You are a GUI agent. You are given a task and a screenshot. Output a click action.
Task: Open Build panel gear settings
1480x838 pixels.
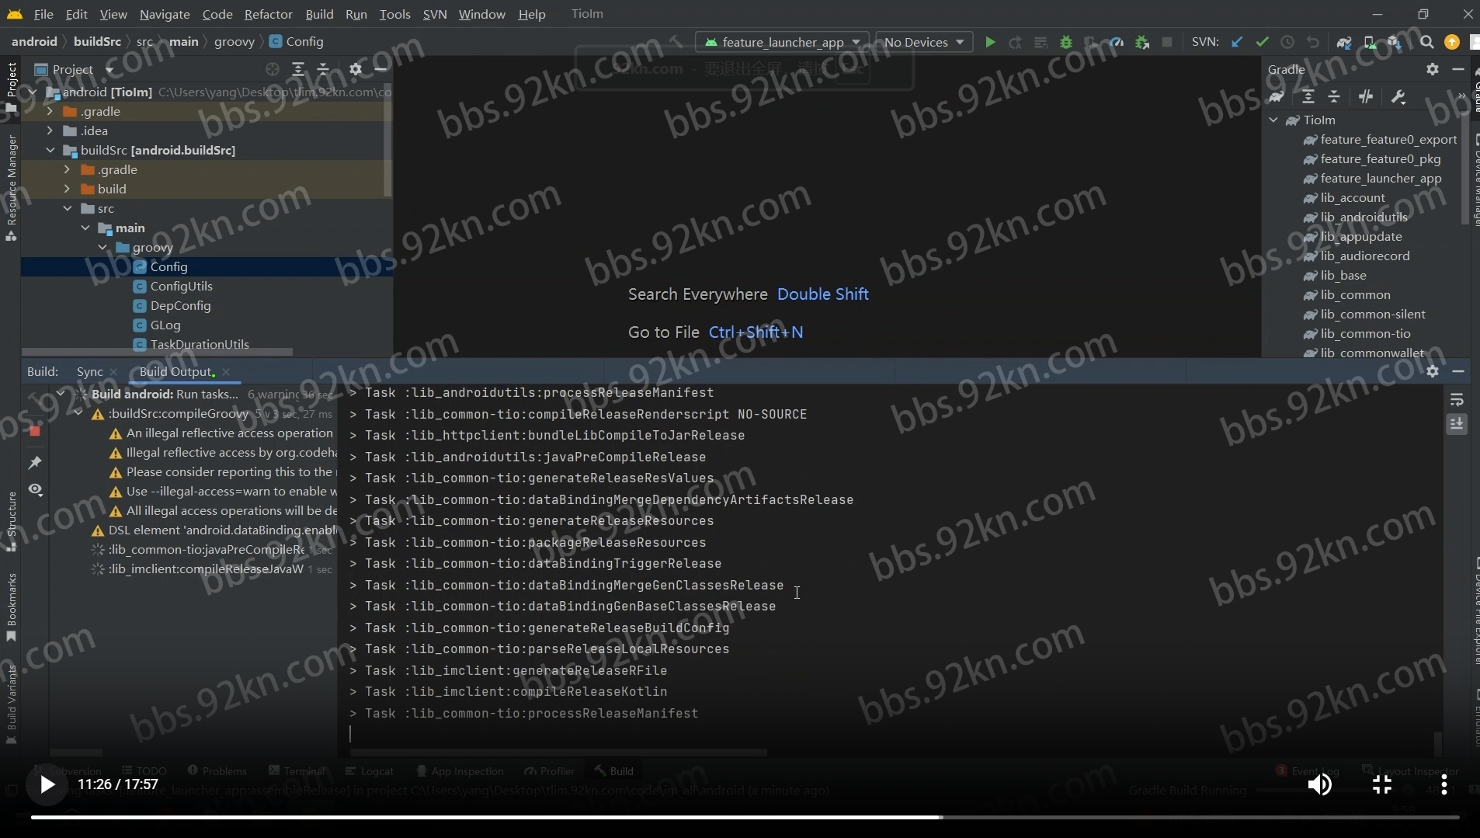click(1433, 371)
